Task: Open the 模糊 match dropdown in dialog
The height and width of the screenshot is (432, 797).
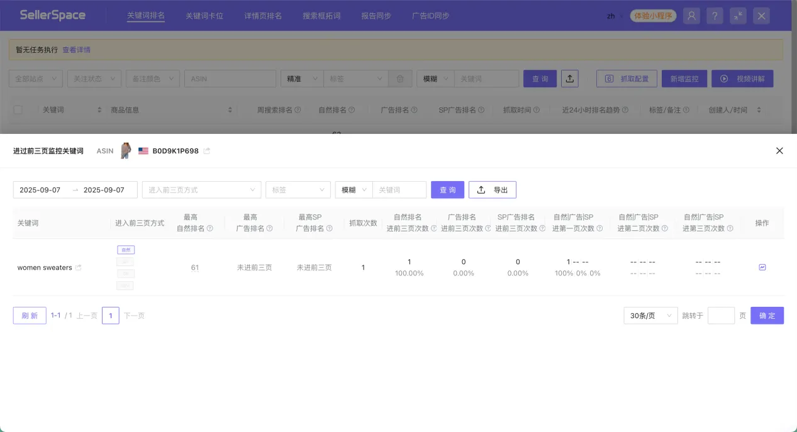Action: pos(354,190)
